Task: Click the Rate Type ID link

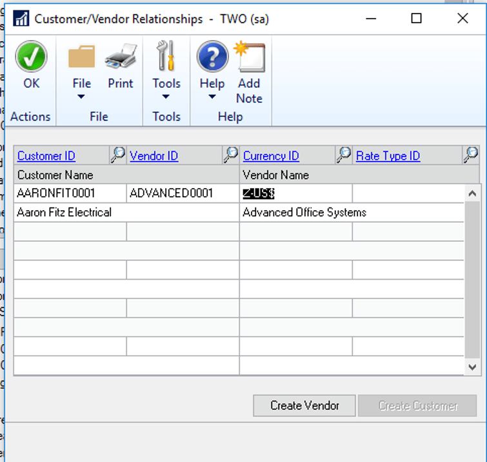Action: click(388, 156)
